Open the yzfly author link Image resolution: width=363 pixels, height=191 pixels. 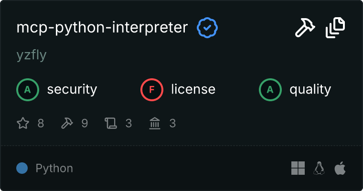31,55
